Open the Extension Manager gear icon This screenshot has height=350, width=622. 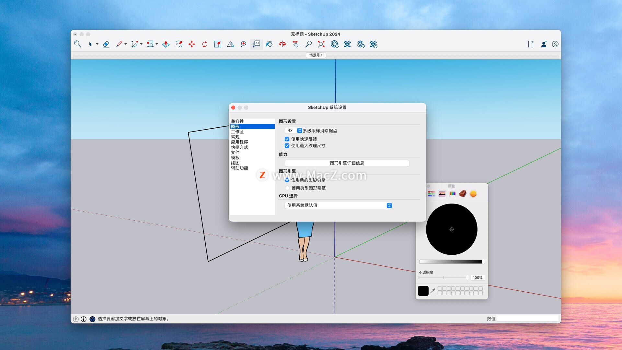coord(374,44)
